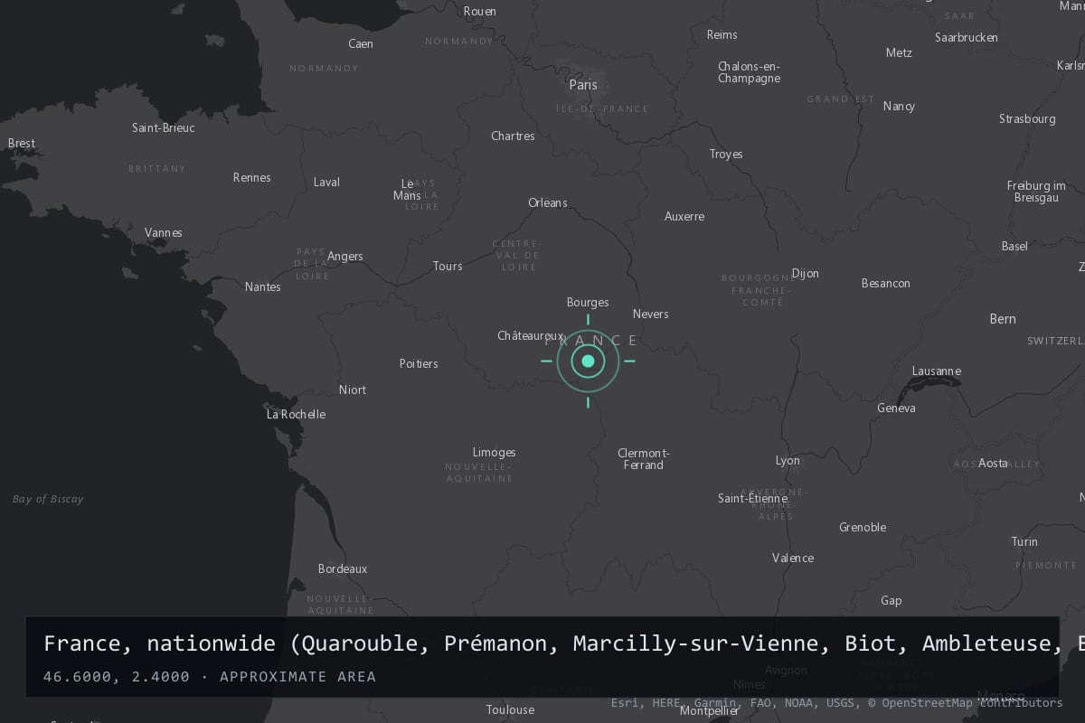Select the Valence map label
Screen dimensions: 1085x723
coord(793,558)
